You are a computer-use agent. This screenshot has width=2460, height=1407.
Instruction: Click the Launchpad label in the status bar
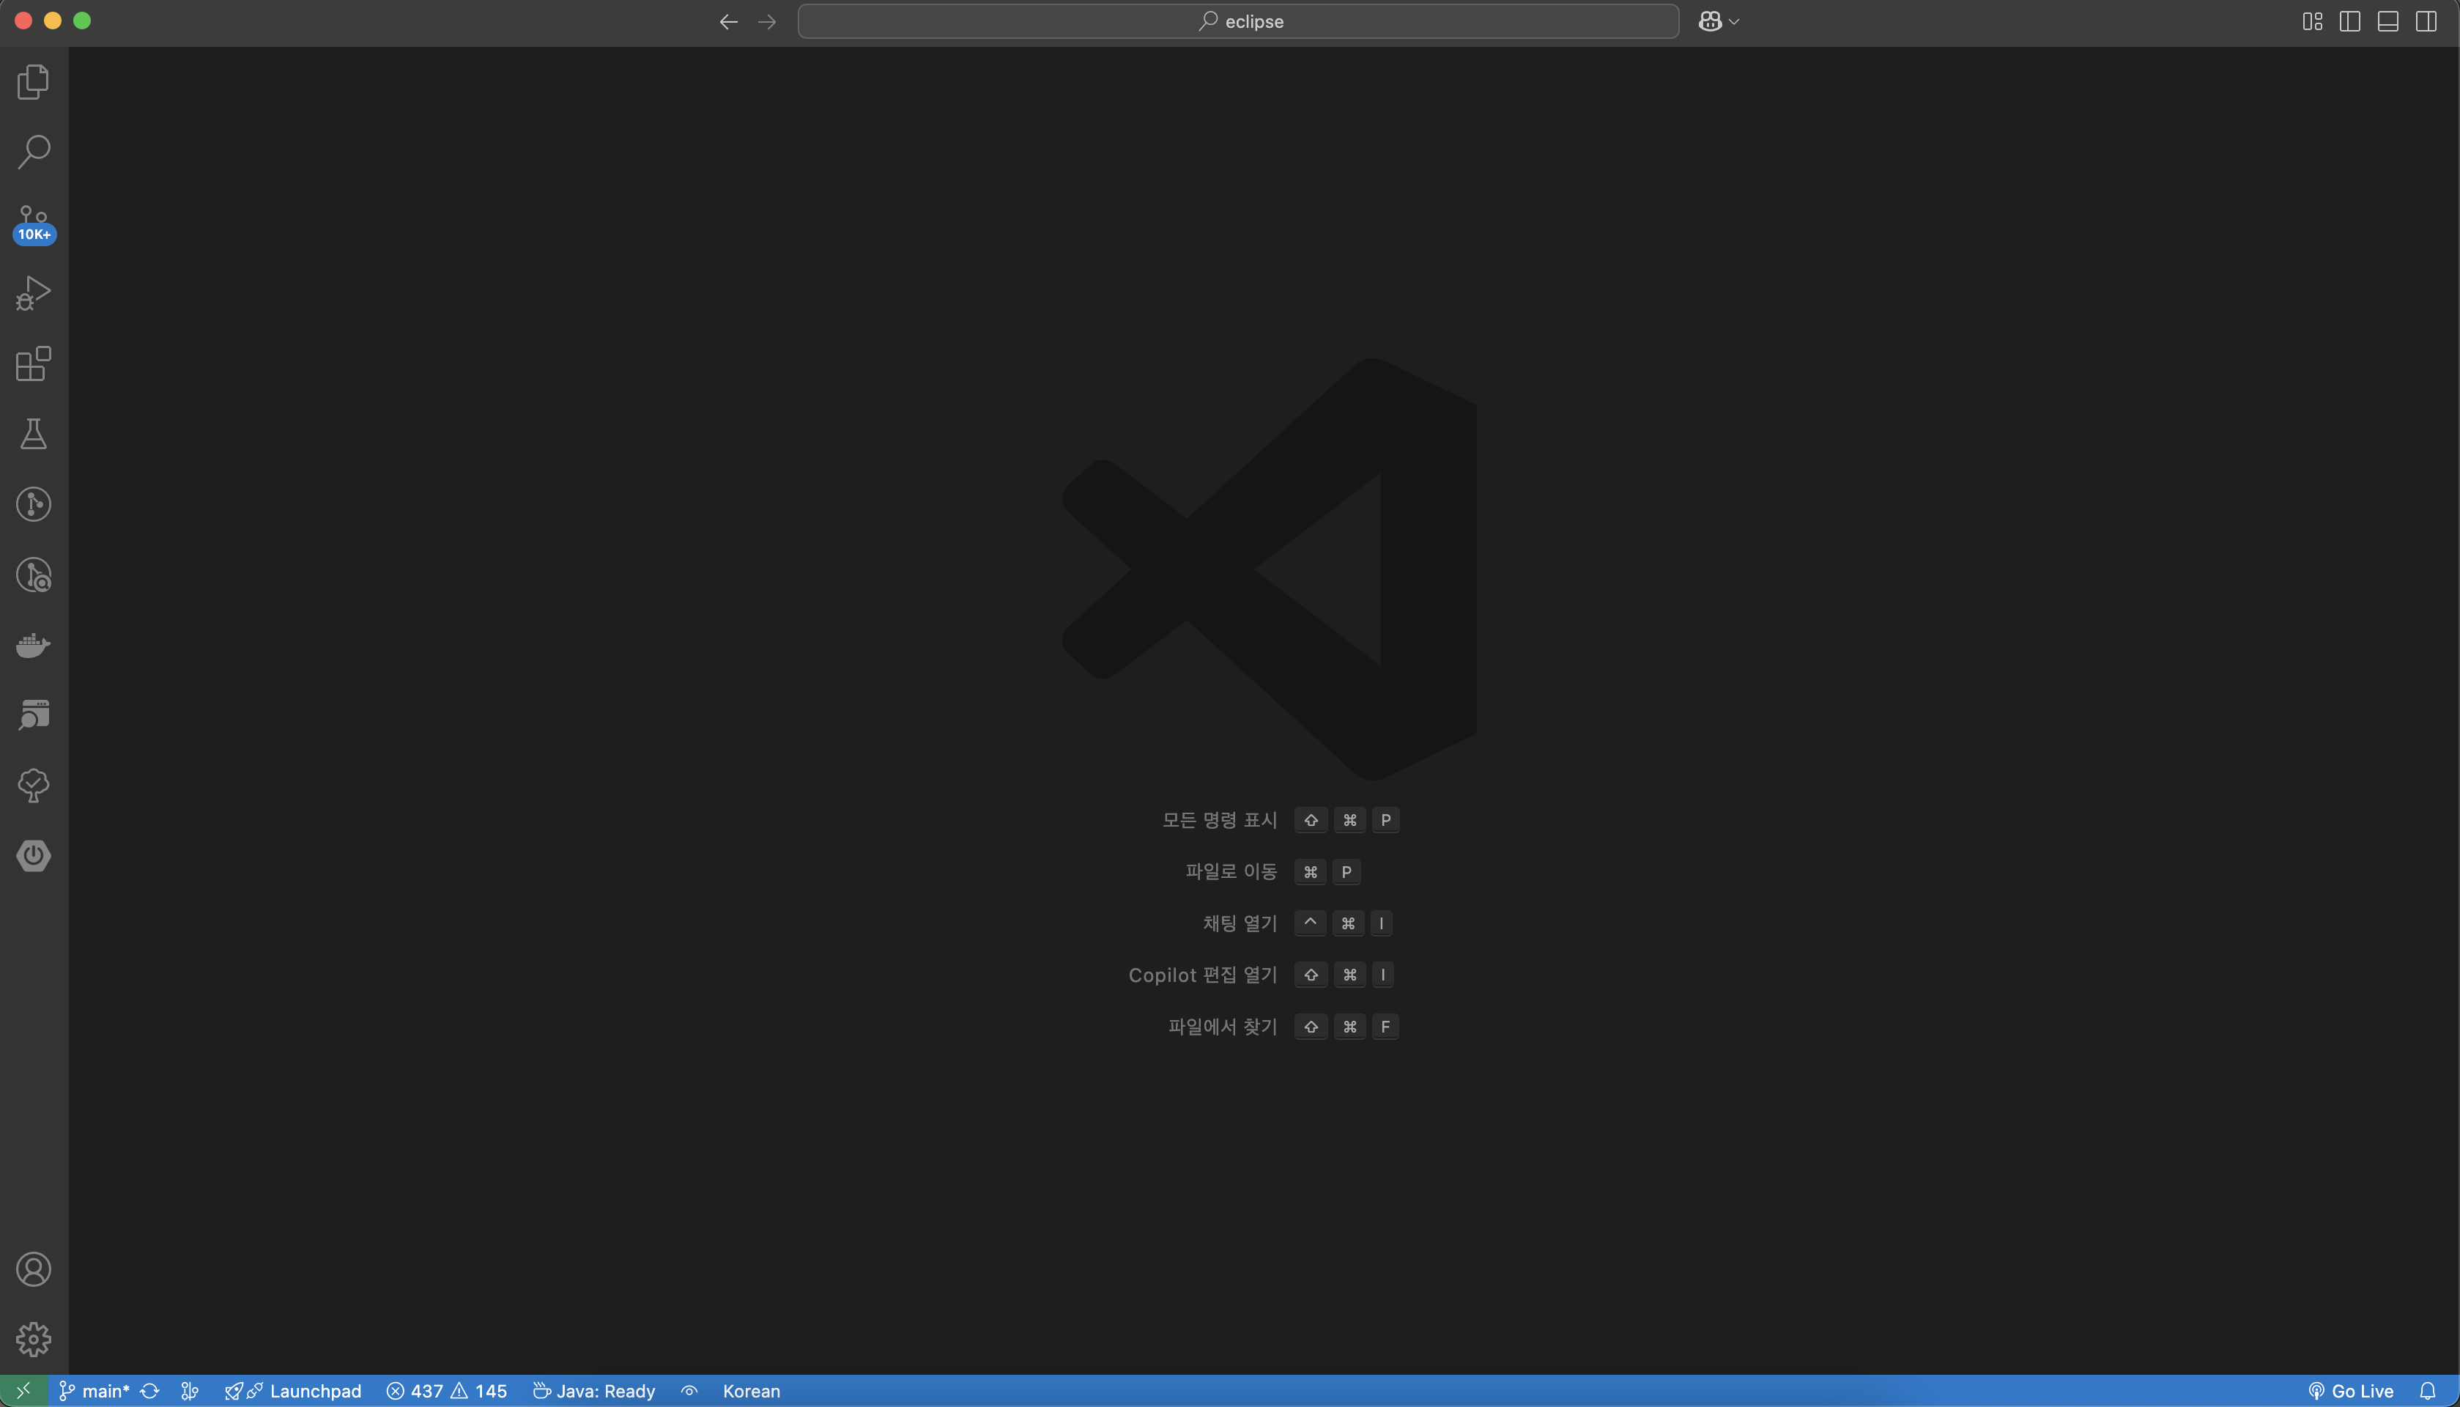tap(316, 1391)
